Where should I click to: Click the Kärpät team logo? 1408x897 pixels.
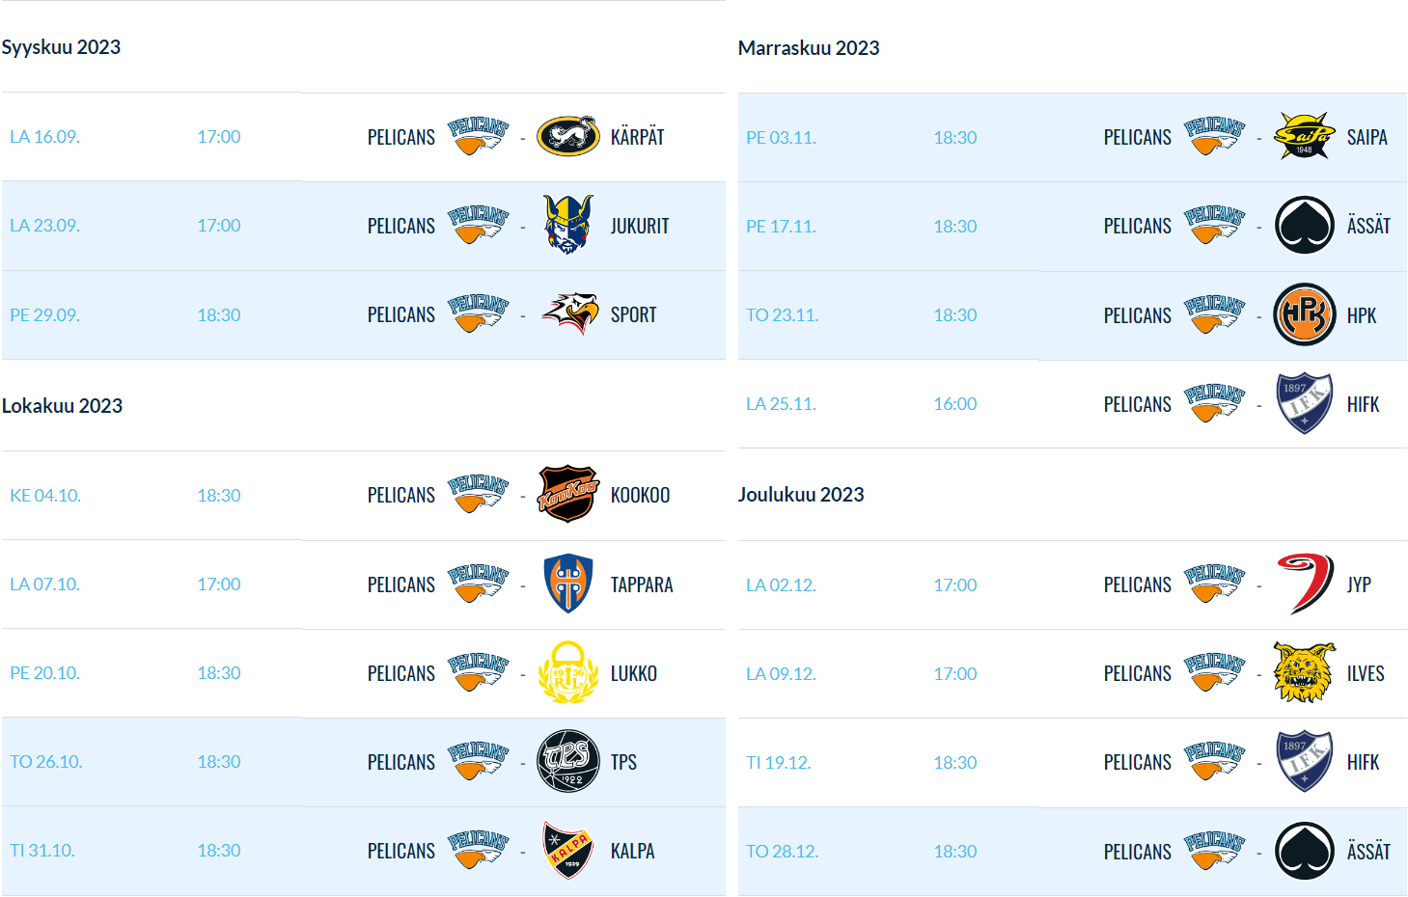[x=568, y=136]
